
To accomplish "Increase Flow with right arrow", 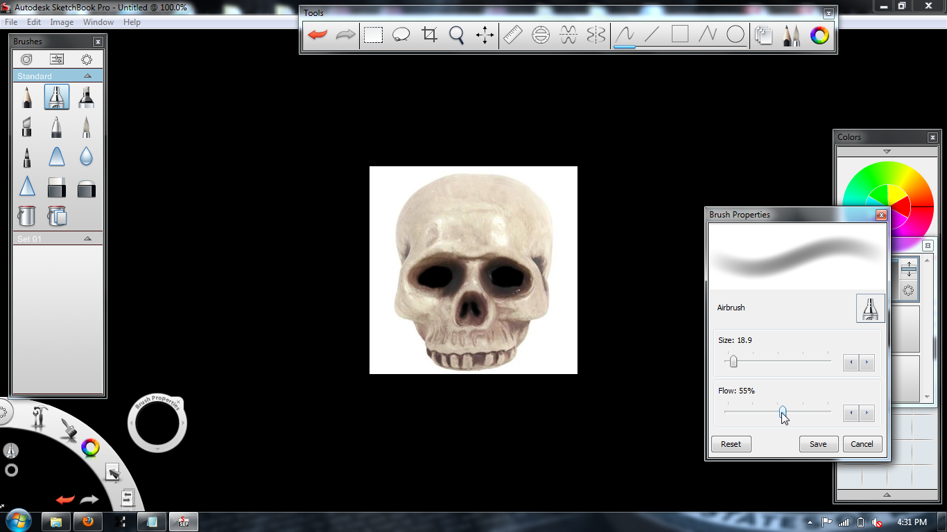I will 867,413.
